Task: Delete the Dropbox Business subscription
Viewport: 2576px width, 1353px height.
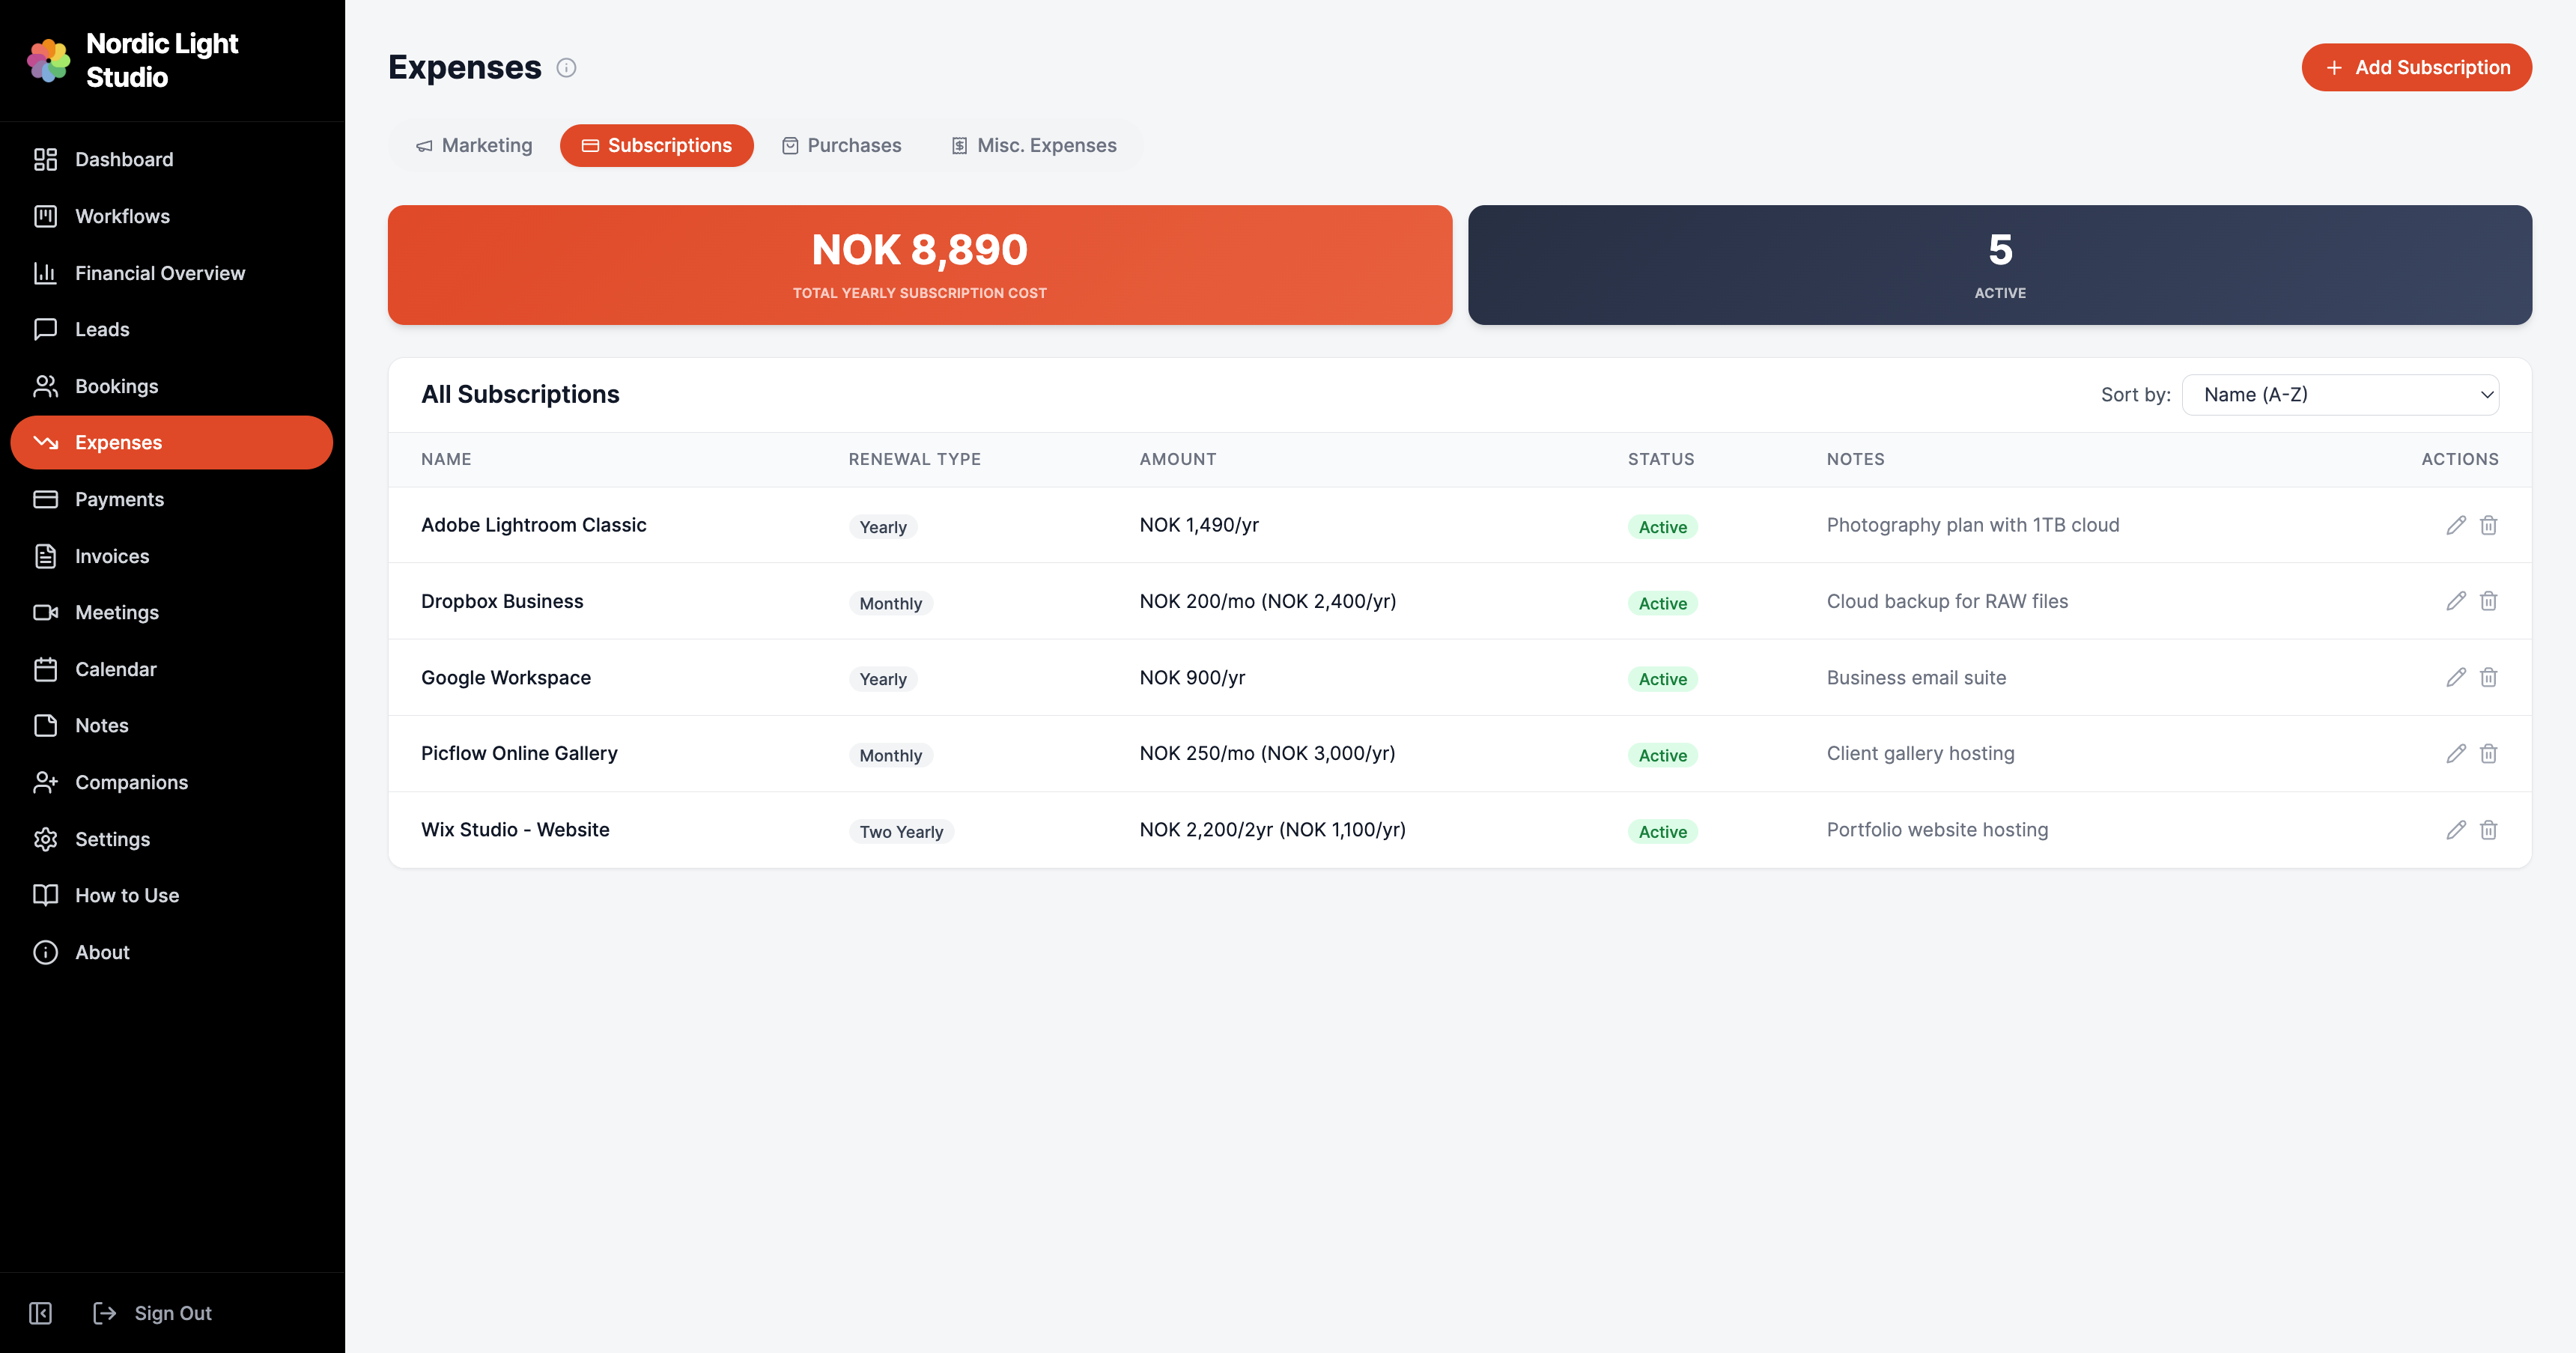Action: click(x=2488, y=601)
